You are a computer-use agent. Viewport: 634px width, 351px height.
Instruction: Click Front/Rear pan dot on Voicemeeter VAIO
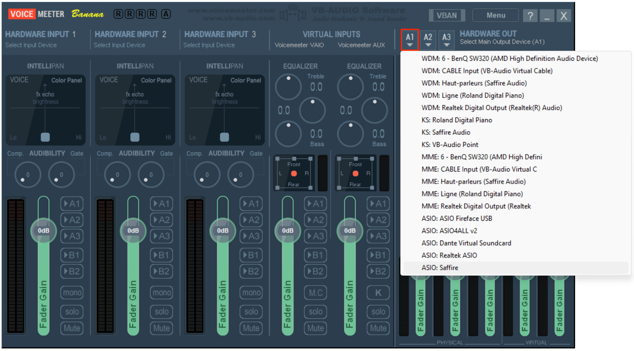click(294, 173)
